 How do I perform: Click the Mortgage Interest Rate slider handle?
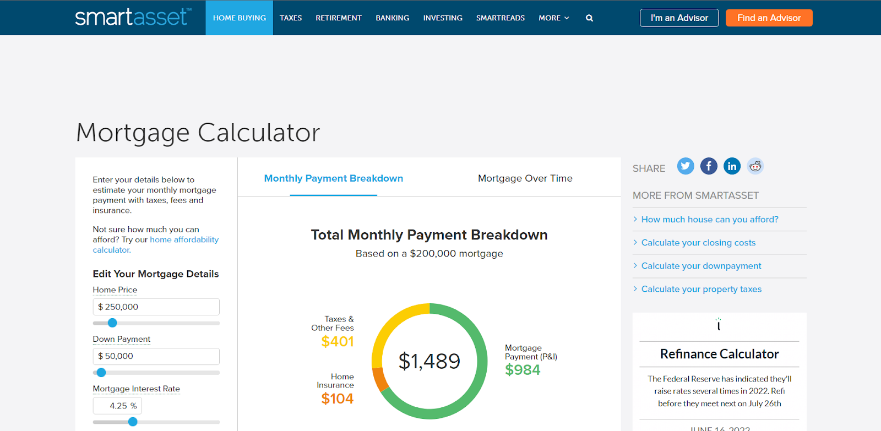133,422
